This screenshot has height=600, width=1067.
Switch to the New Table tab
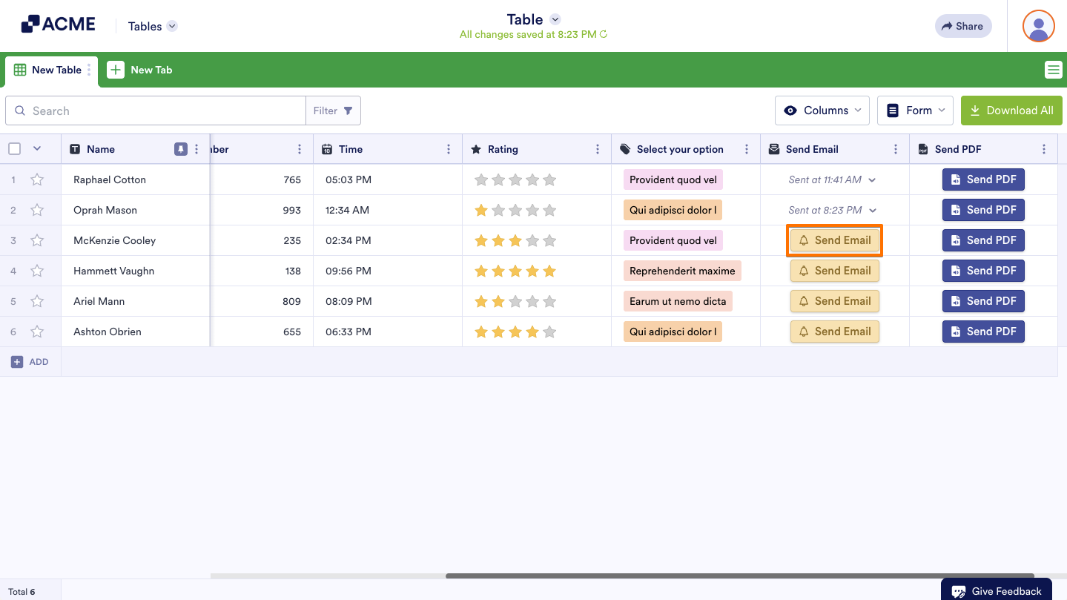tap(51, 70)
